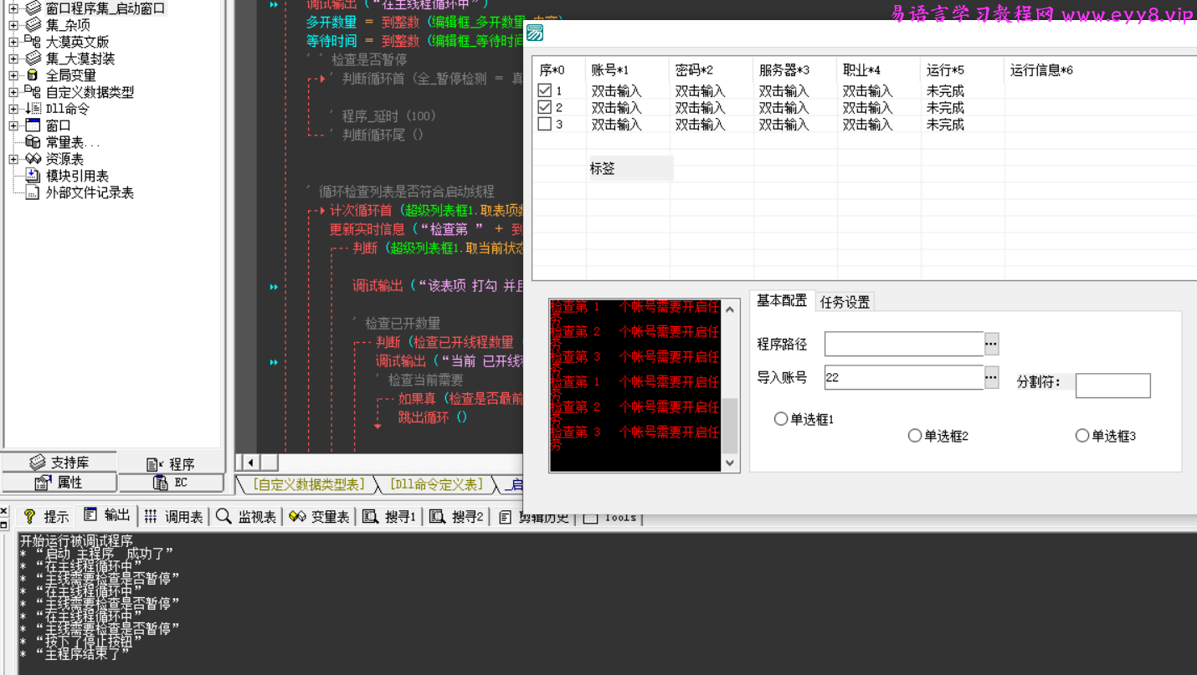Click the 提示 question mark icon

(x=29, y=516)
